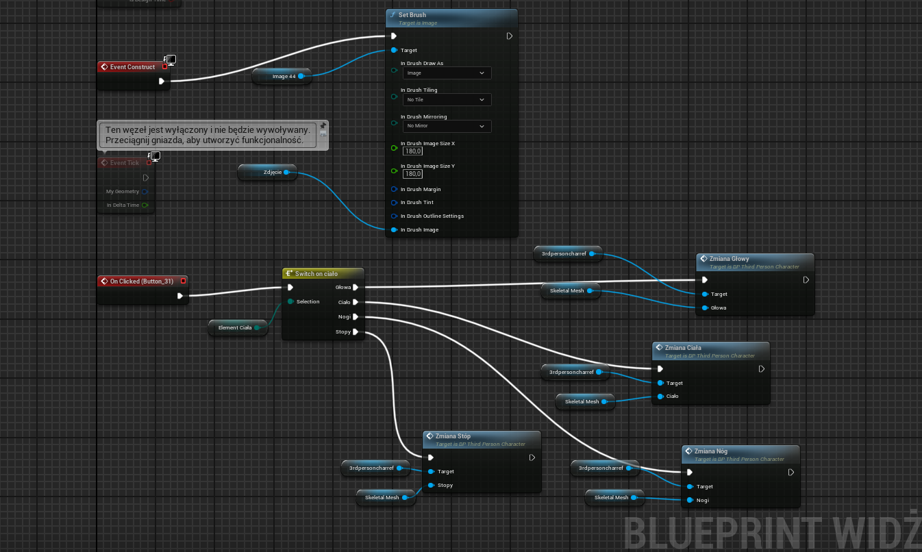Click the My Geometry pin on Event Tick
Viewport: 922px width, 552px height.
pos(145,192)
